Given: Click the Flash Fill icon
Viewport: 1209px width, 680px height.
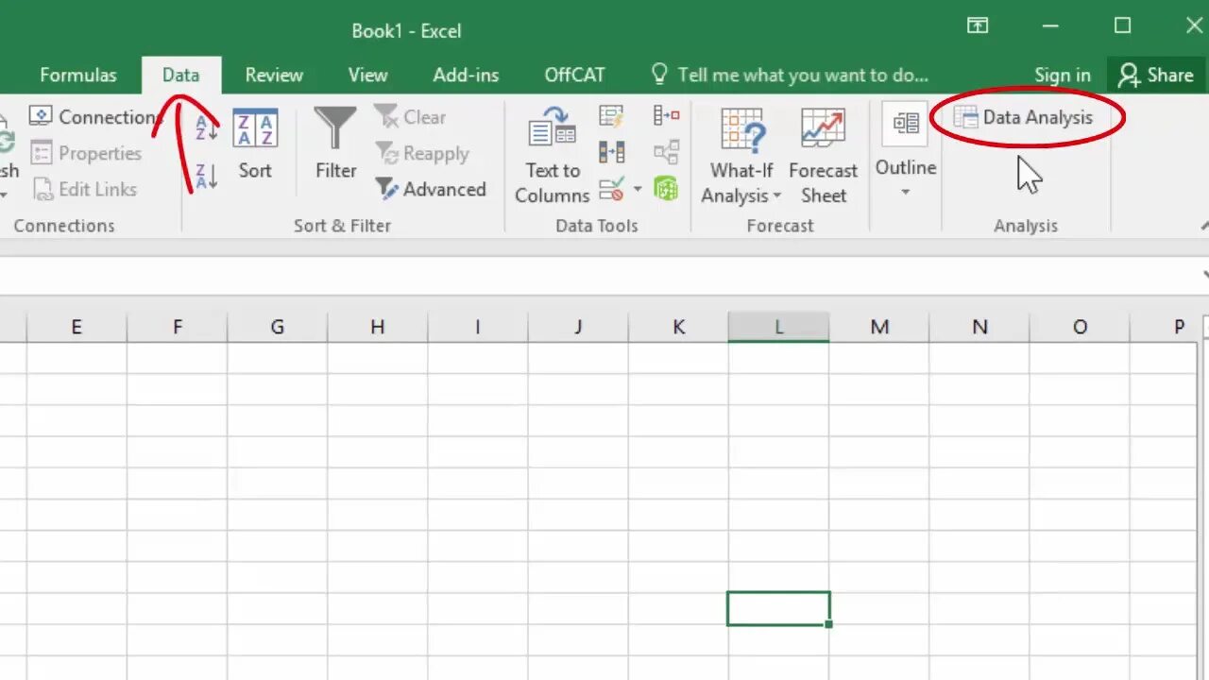Looking at the screenshot, I should click(x=611, y=116).
